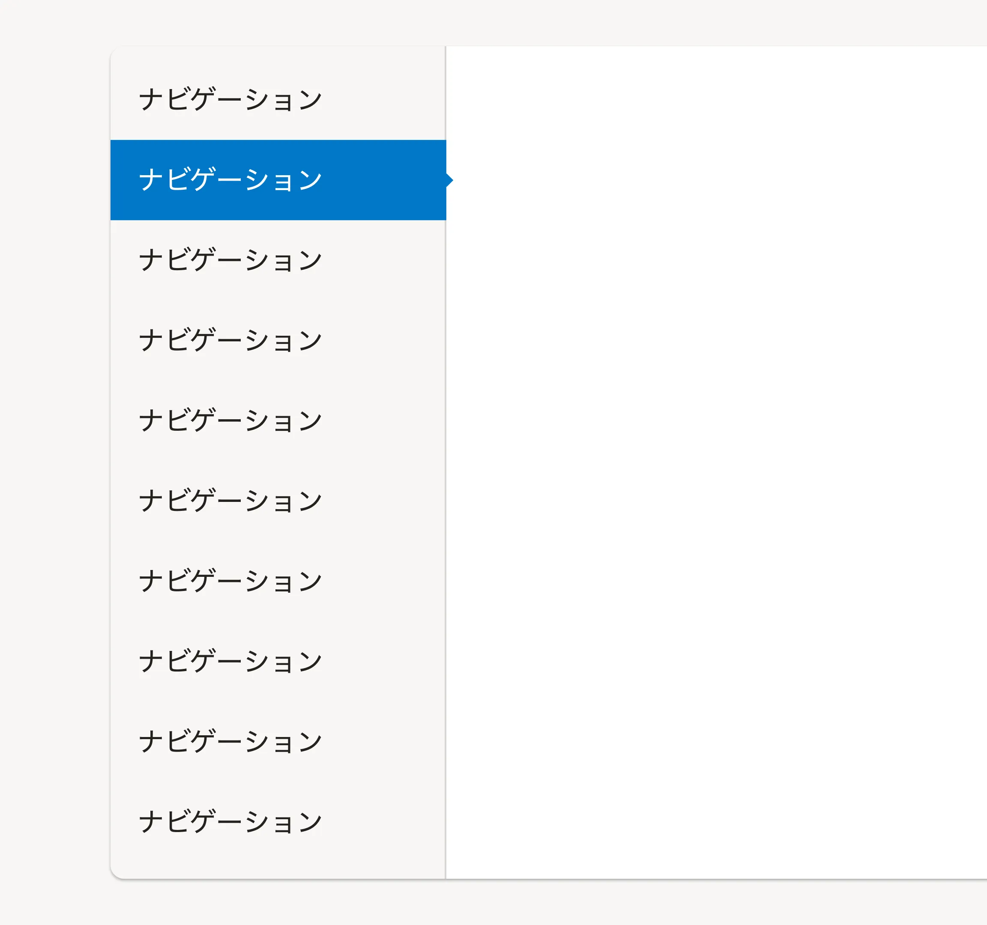Click the page background above the card
Image resolution: width=987 pixels, height=925 pixels.
click(496, 22)
